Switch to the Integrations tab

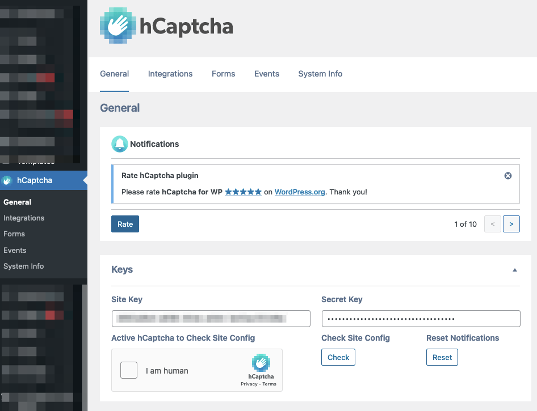pyautogui.click(x=170, y=74)
